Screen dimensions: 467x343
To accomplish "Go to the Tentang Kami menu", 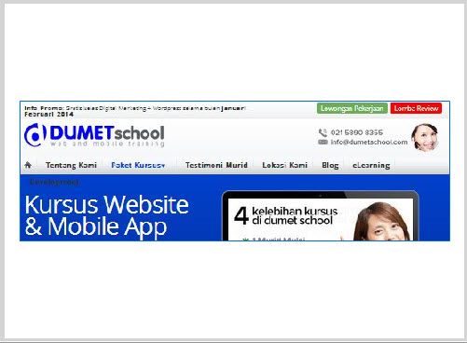I will [71, 165].
